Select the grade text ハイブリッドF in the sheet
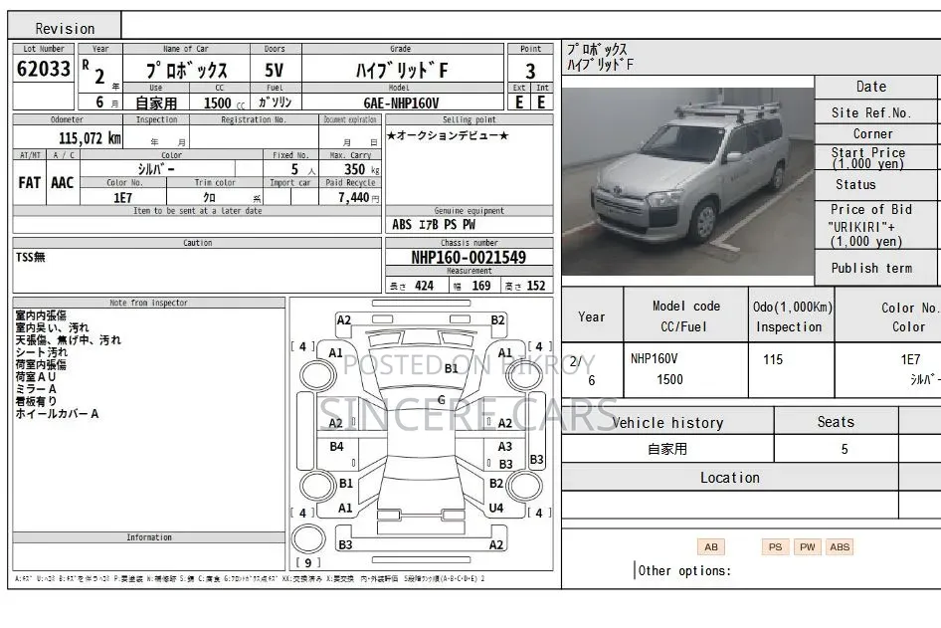Image resolution: width=941 pixels, height=628 pixels. (402, 71)
